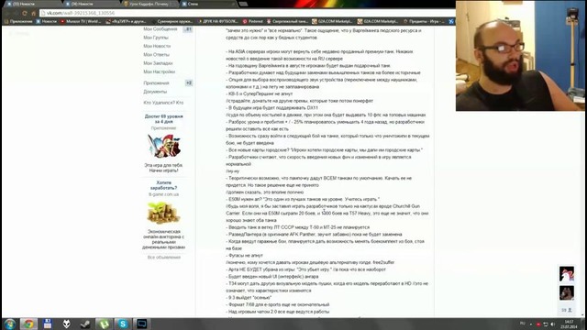Open second friend avatar in chat sidebar
The width and height of the screenshot is (587, 330).
pyautogui.click(x=567, y=293)
